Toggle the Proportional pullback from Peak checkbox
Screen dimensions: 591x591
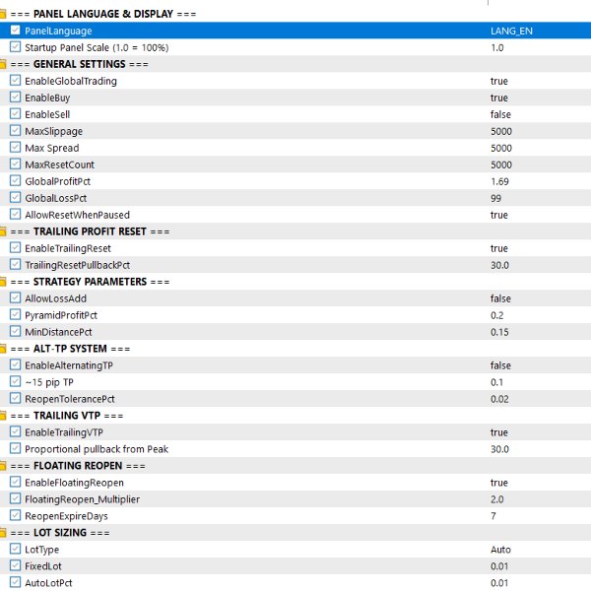pyautogui.click(x=15, y=448)
